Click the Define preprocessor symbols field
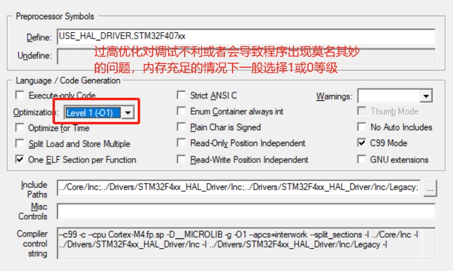453x271 pixels. [x=246, y=36]
